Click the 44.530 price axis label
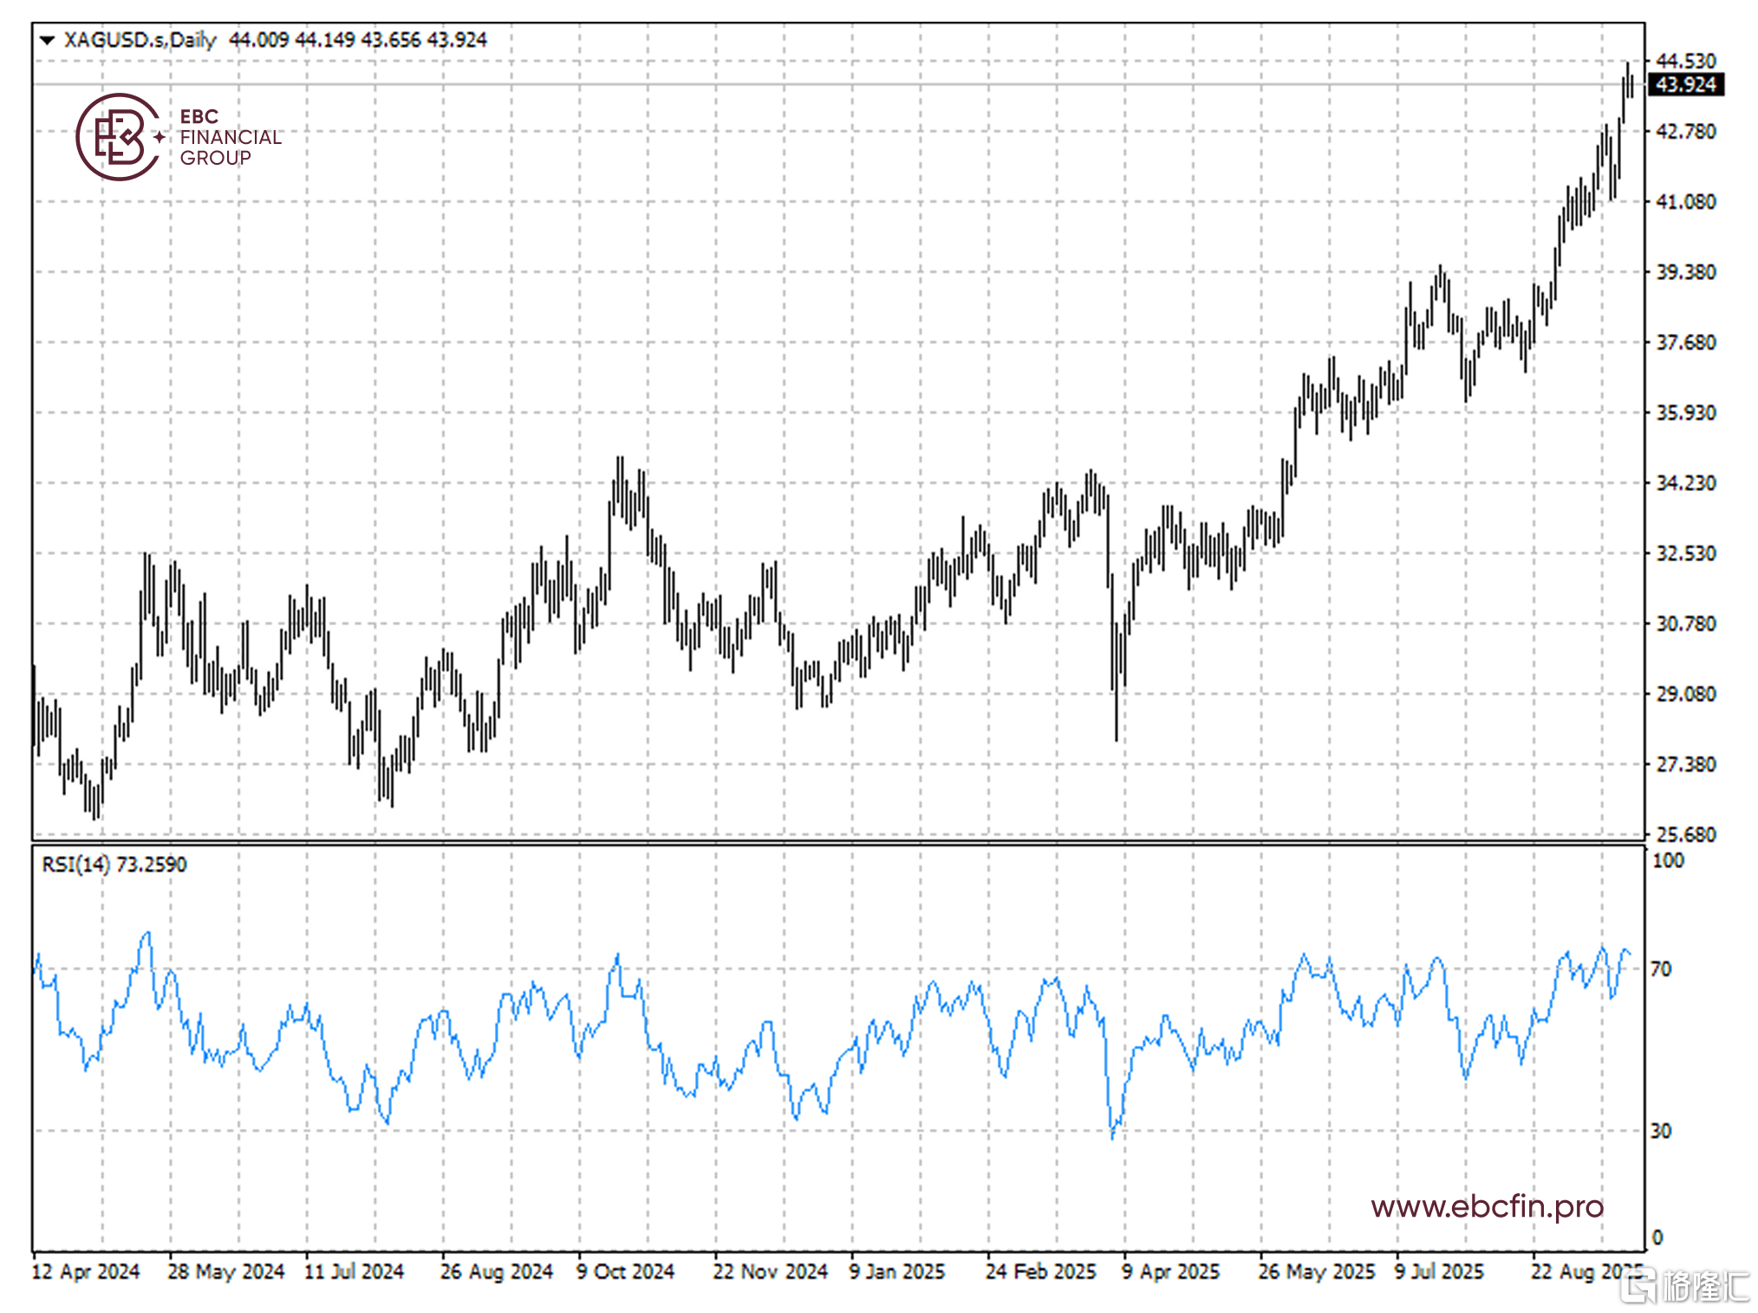This screenshot has height=1313, width=1758. [x=1685, y=61]
